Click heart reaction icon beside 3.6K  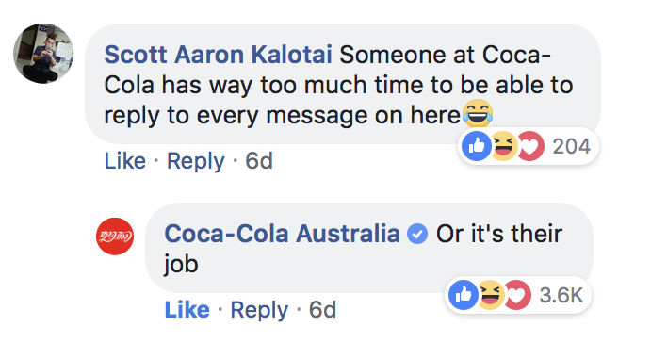pyautogui.click(x=517, y=295)
